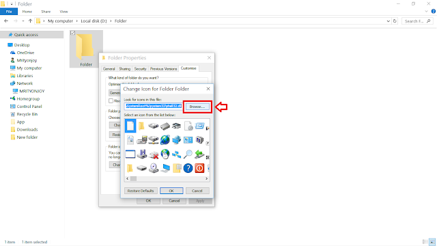Select the empty window frame icon
437x246 pixels.
pos(130,154)
